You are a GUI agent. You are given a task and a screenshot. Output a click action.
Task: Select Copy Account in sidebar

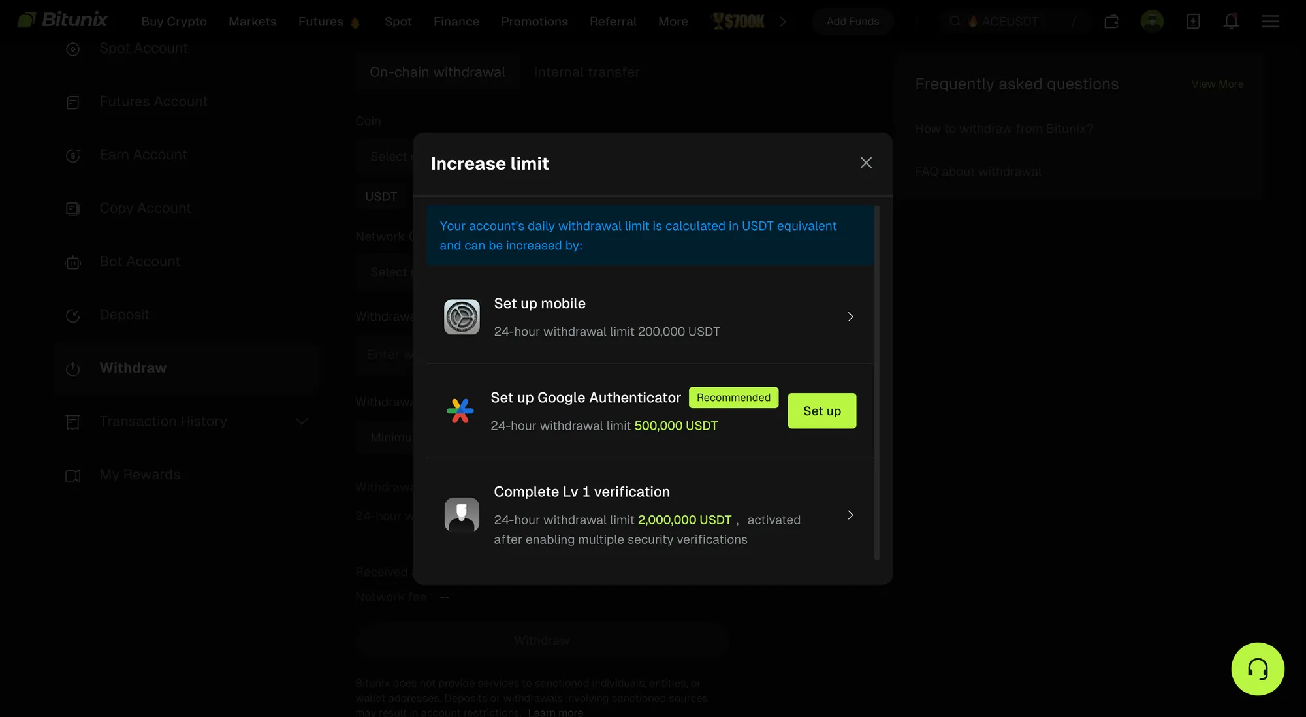coord(145,208)
